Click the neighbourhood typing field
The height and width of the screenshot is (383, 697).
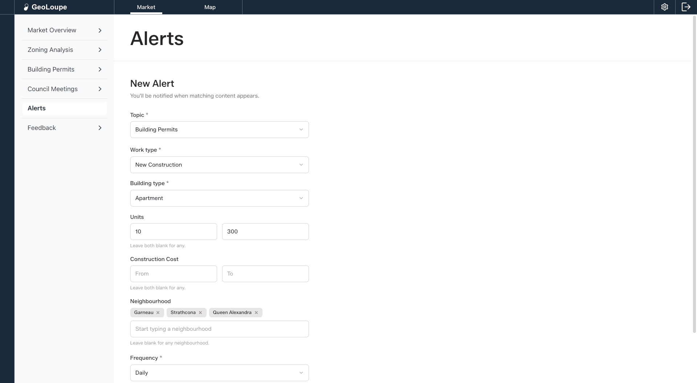tap(219, 329)
